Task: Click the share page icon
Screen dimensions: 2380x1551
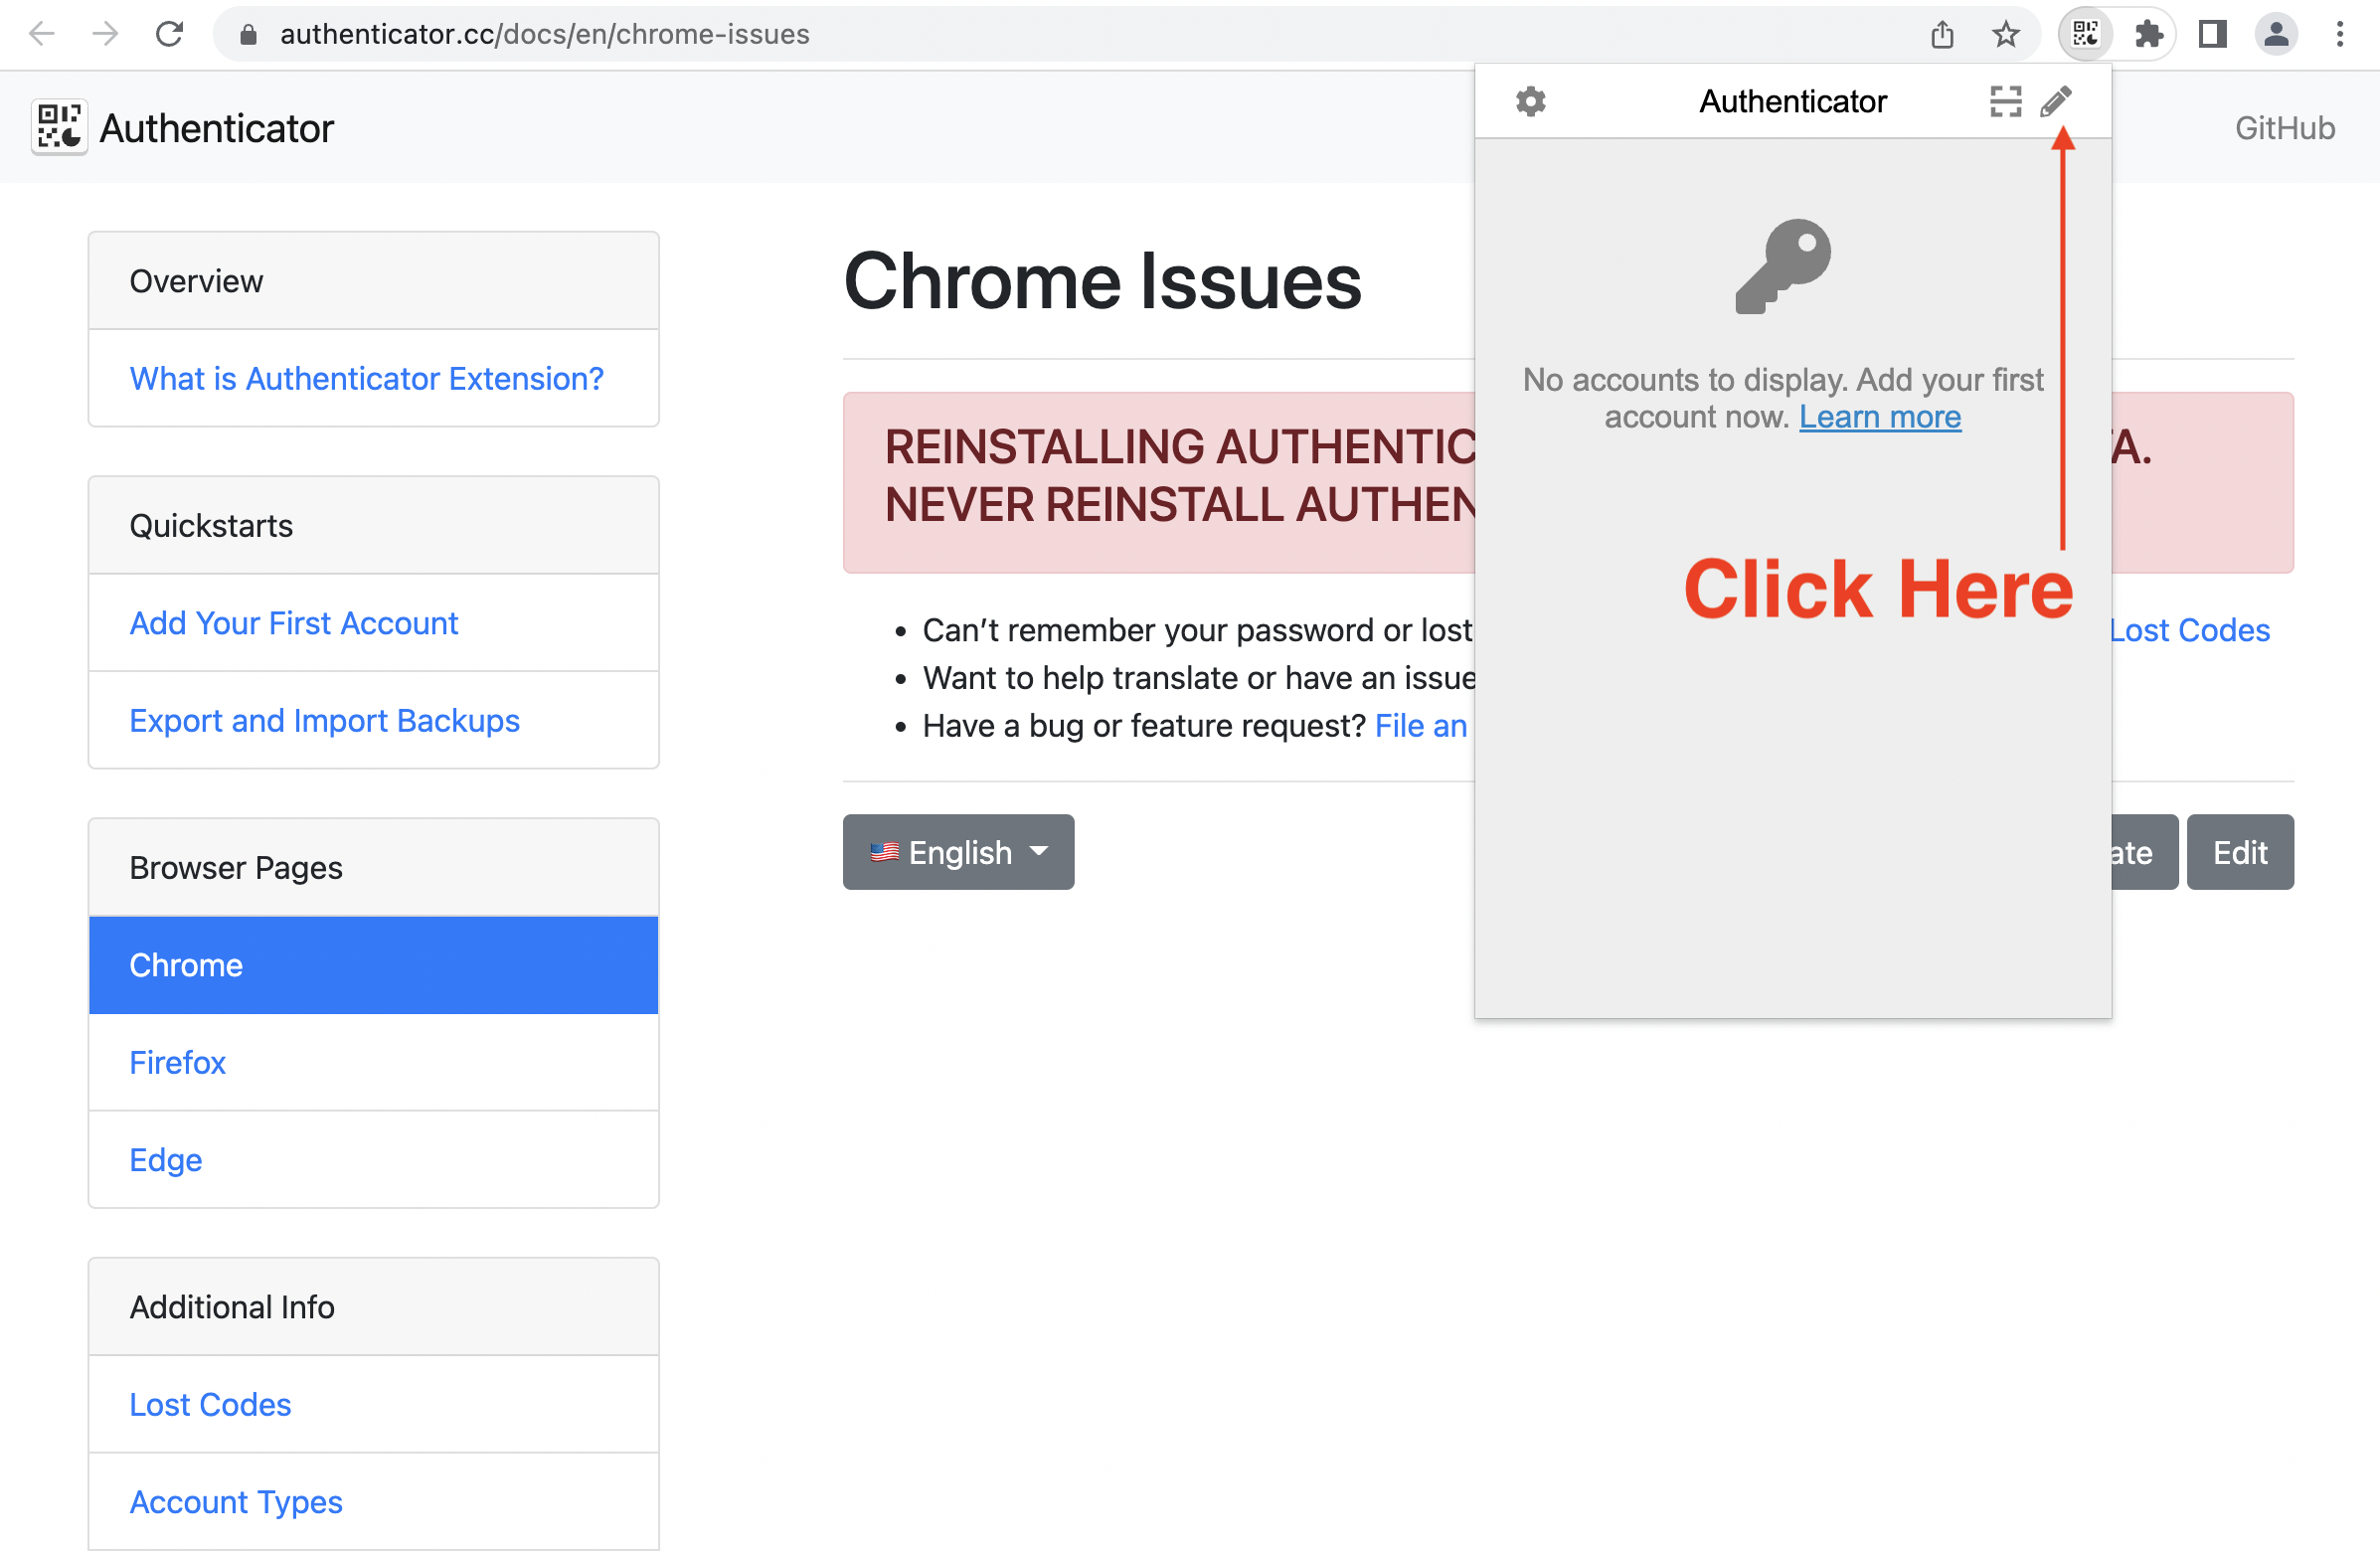Action: 1942,35
